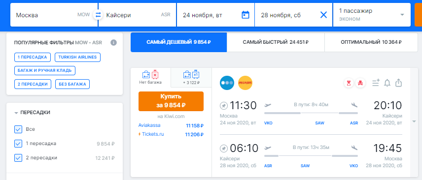
Task: Show info about popular filters
Action: click(x=113, y=42)
